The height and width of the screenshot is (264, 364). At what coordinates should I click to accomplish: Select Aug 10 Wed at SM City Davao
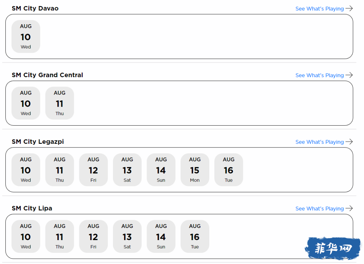26,36
